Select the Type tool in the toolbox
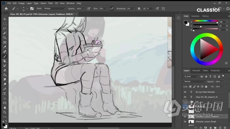Image resolution: width=230 pixels, height=129 pixels. point(5,94)
